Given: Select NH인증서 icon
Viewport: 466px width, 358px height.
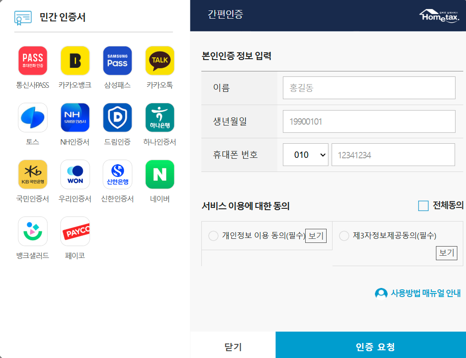Looking at the screenshot, I should pos(75,117).
